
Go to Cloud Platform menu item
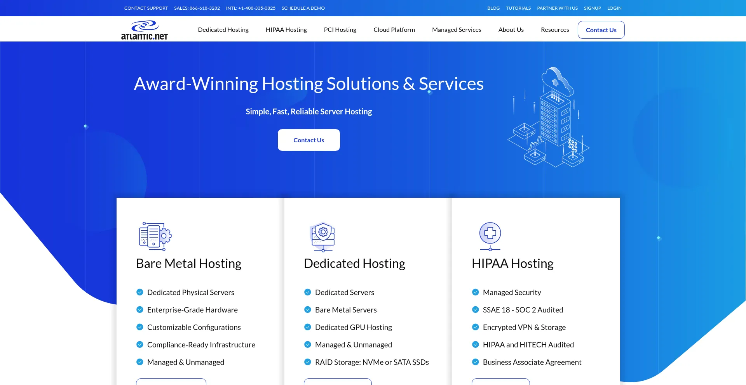point(394,30)
